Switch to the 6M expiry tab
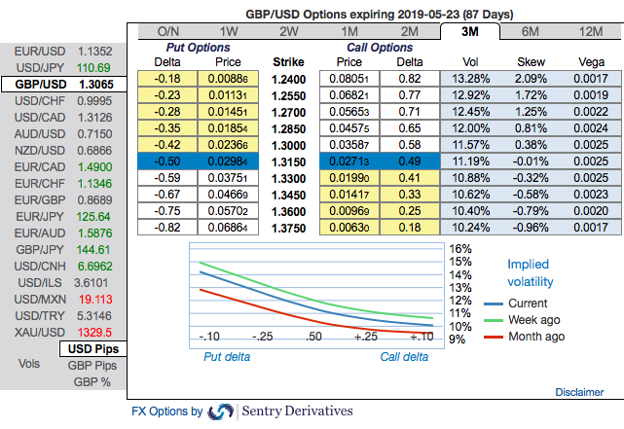 (x=531, y=31)
